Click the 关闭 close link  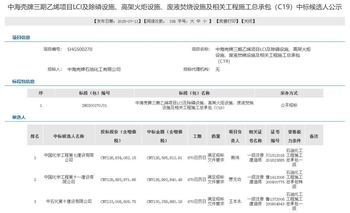tap(248, 21)
